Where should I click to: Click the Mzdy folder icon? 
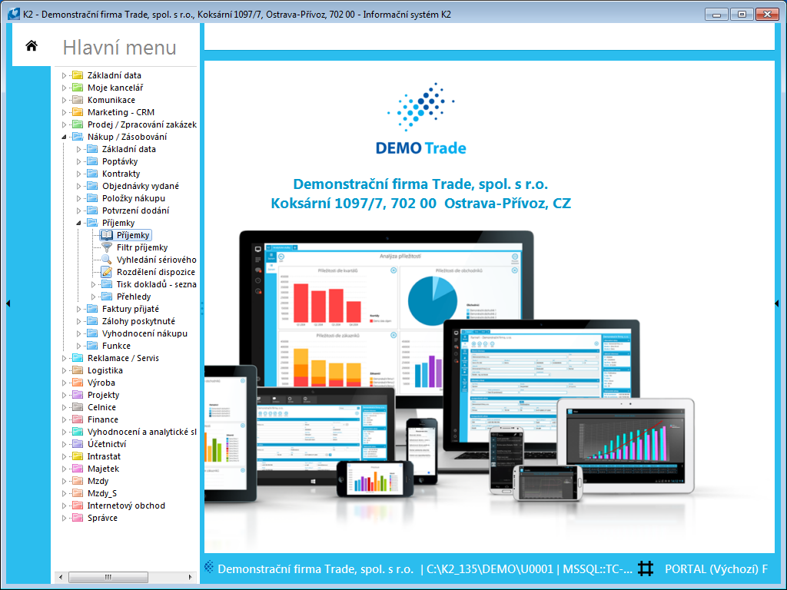pos(78,481)
